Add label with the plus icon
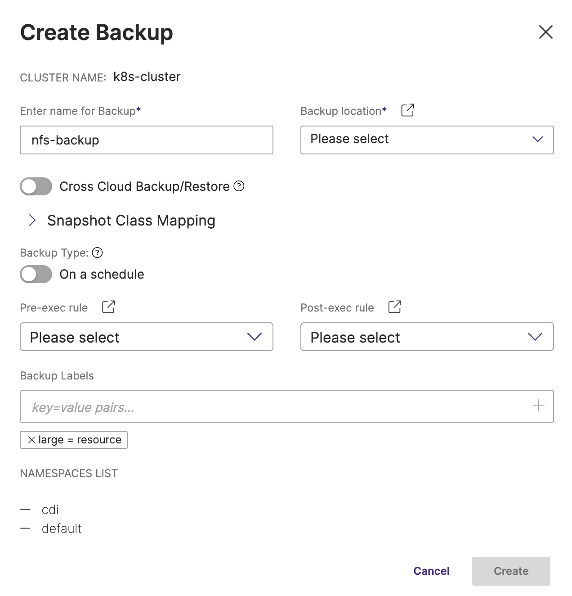This screenshot has height=596, width=572. [x=538, y=406]
